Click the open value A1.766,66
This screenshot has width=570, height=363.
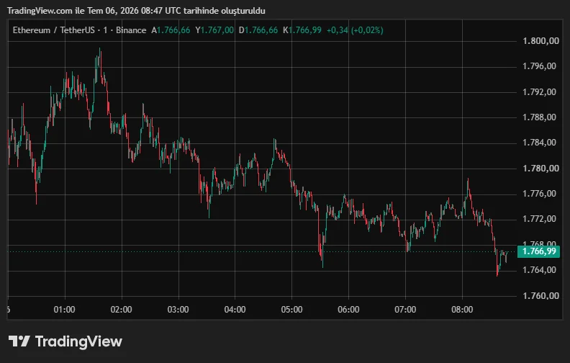click(171, 30)
